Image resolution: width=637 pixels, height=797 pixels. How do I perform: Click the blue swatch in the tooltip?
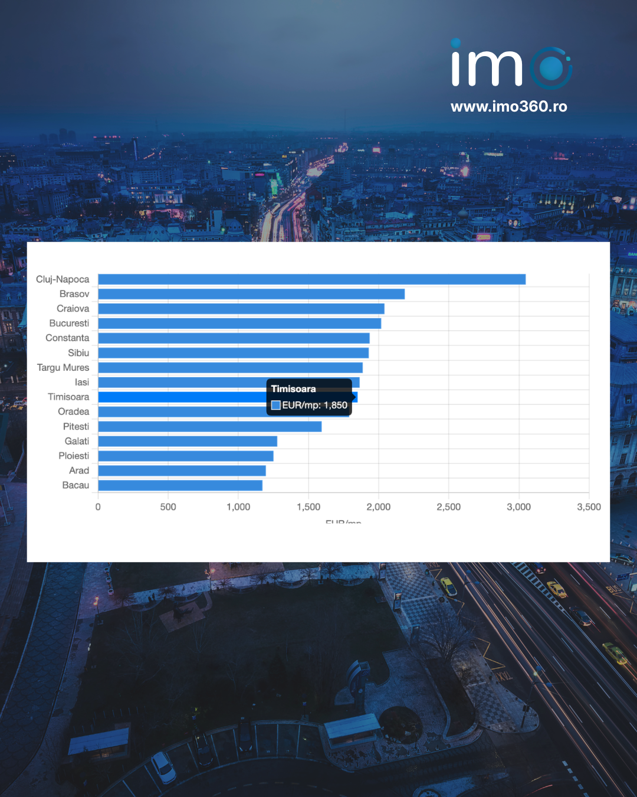(275, 405)
